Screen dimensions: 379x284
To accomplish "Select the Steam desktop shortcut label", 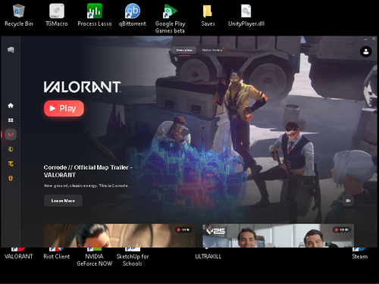I will [x=360, y=256].
